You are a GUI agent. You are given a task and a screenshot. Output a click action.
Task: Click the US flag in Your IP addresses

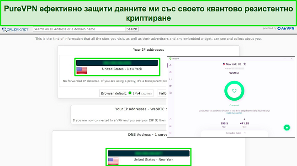click(82, 70)
